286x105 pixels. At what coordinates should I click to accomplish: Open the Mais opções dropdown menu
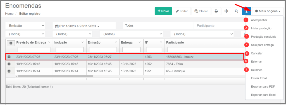[268, 11]
